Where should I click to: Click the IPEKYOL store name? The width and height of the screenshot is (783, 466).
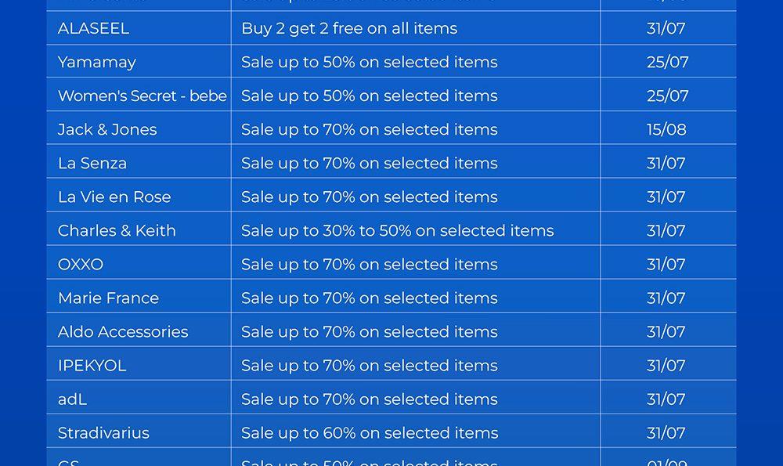coord(92,366)
